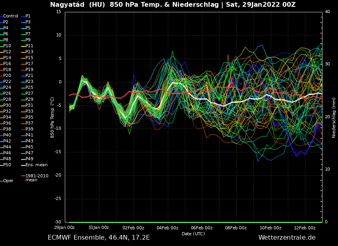Viewport: 338px width, 246px height.
Task: Click the ECMWF Ensemble coordinates caption
Action: coord(99,238)
